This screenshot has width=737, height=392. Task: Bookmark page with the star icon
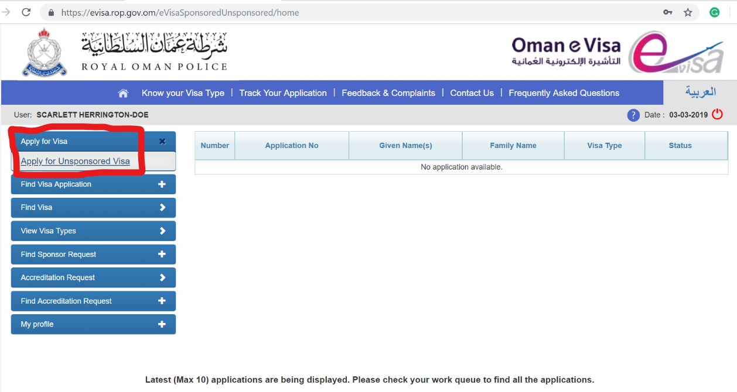[688, 12]
